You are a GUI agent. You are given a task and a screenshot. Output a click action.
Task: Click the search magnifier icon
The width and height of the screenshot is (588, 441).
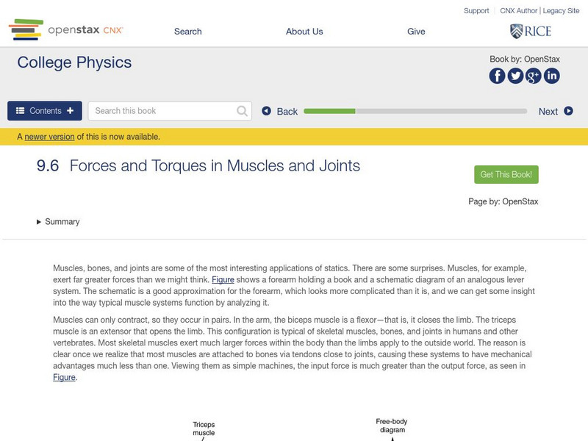coord(243,111)
